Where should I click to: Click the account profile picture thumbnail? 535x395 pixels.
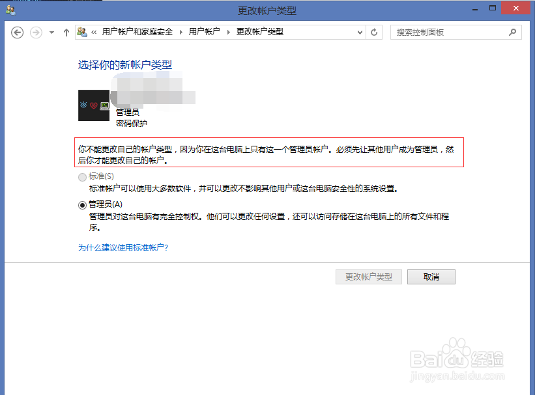coord(93,105)
